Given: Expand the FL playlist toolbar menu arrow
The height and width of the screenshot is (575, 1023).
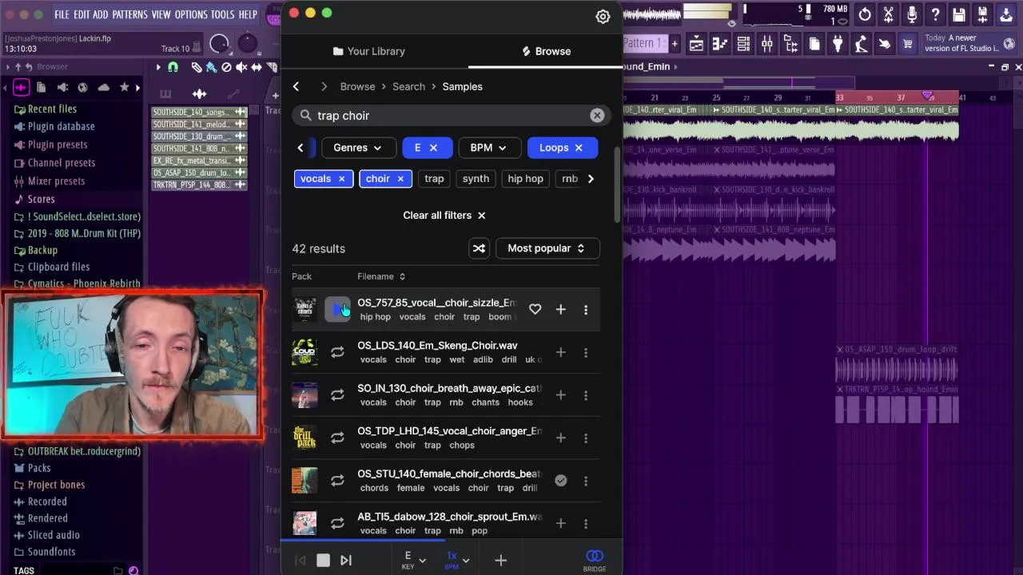Looking at the screenshot, I should click(x=158, y=67).
